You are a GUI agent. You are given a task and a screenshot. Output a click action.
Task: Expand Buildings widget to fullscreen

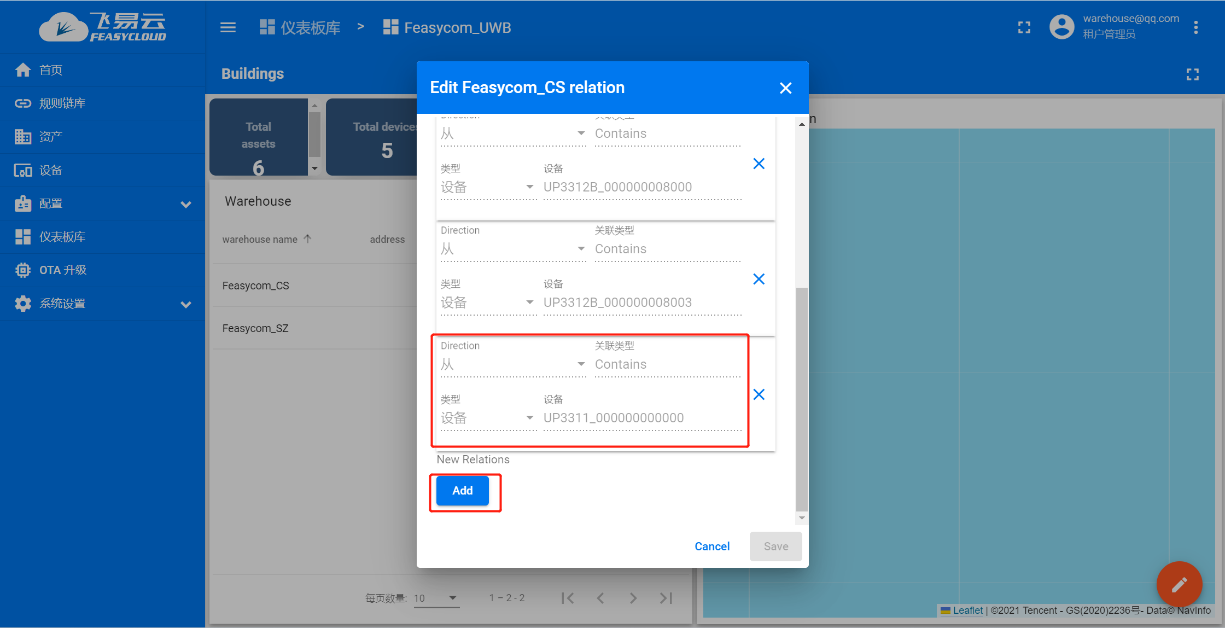[x=1192, y=74]
